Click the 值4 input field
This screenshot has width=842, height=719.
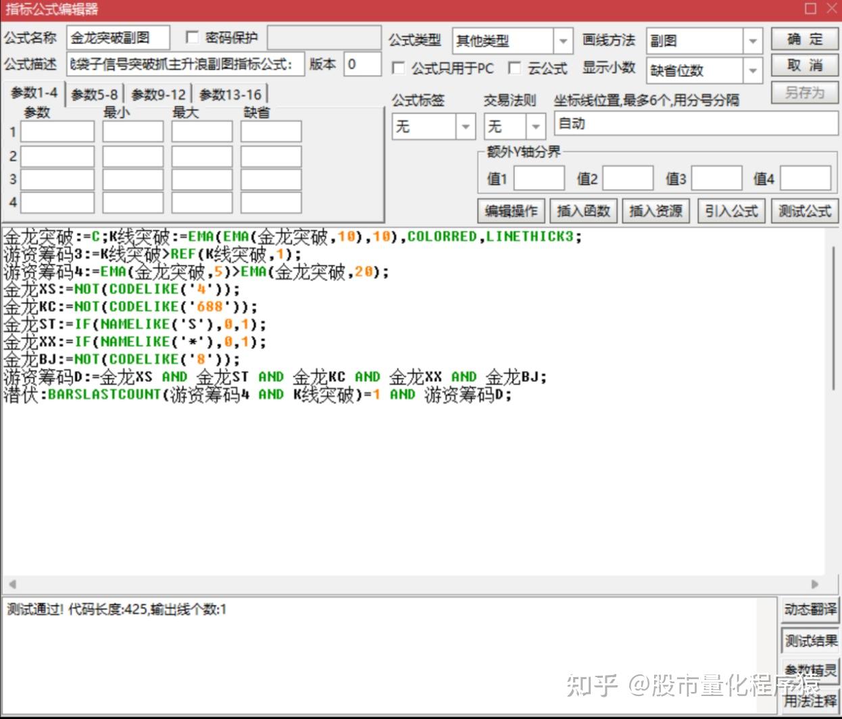(806, 178)
